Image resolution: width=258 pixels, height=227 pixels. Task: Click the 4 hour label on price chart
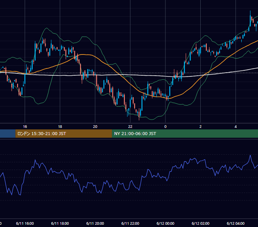[x=236, y=127]
